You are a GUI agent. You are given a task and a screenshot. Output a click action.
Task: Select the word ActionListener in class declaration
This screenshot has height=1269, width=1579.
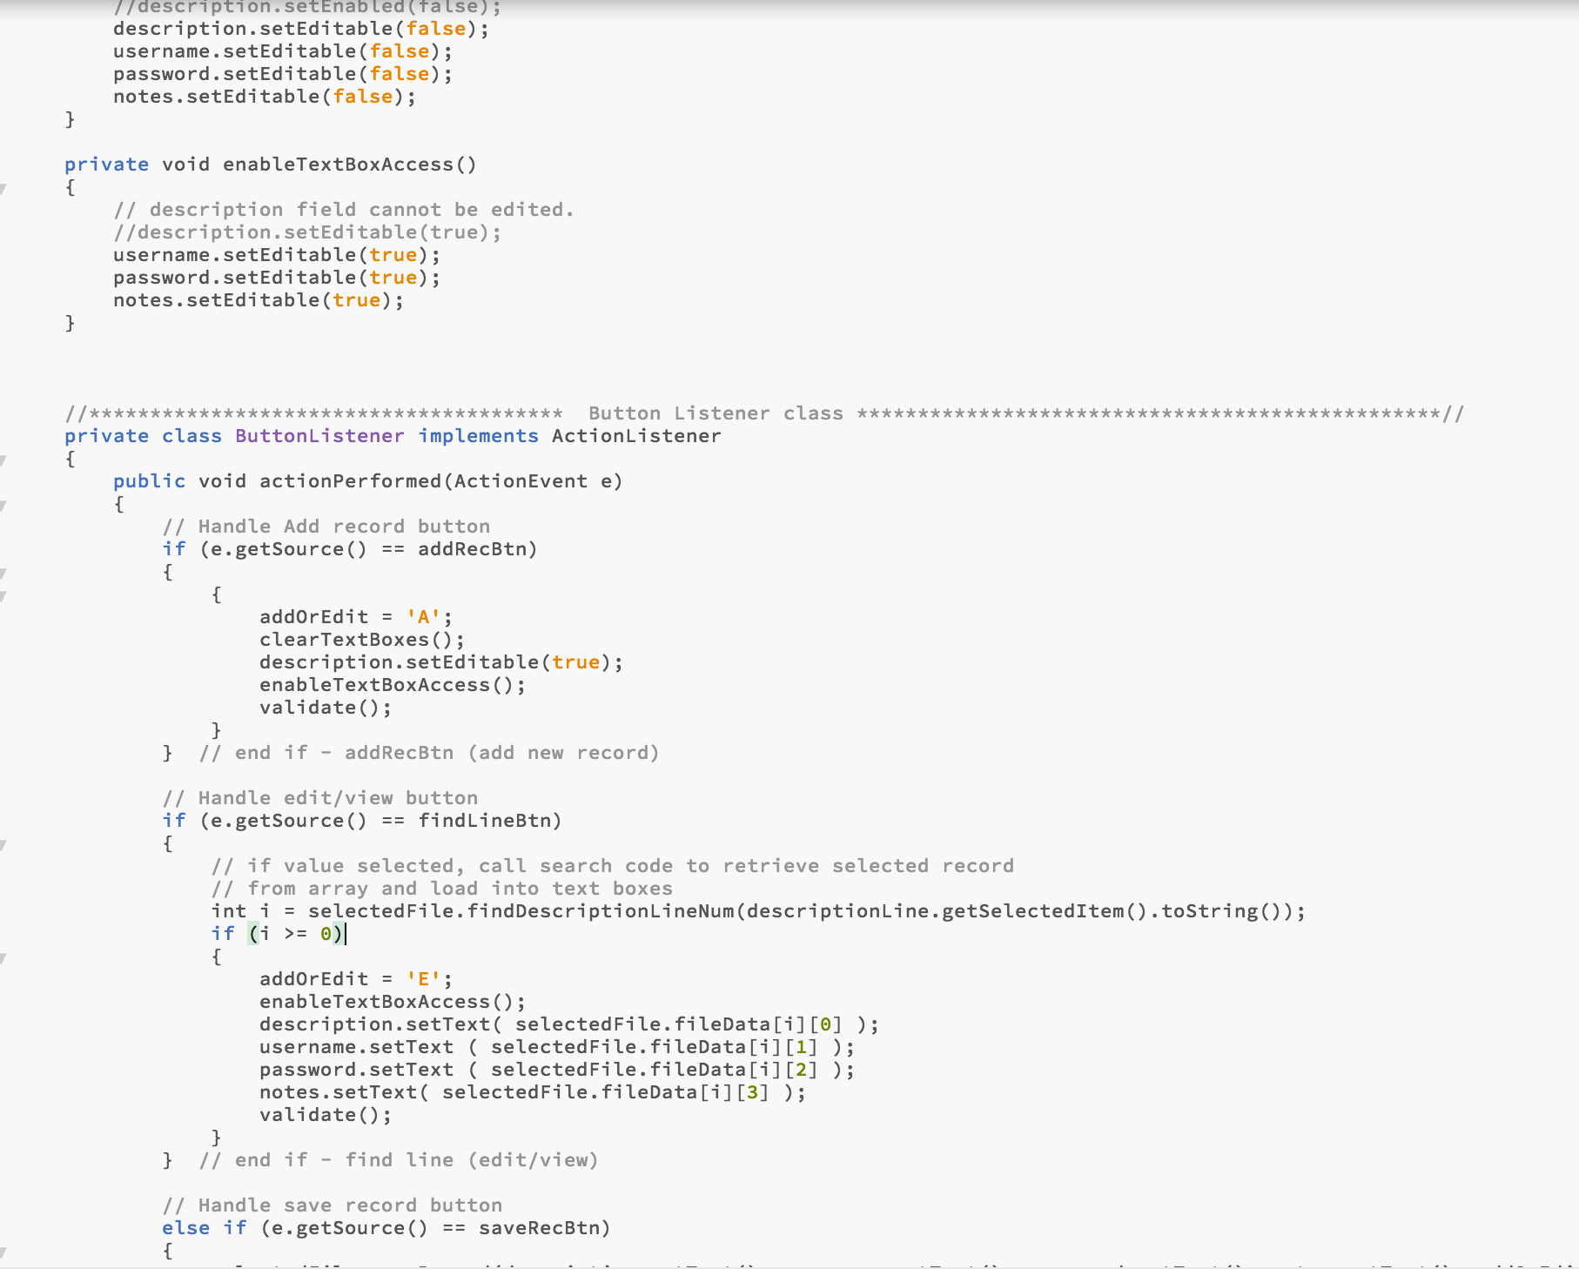(x=636, y=435)
